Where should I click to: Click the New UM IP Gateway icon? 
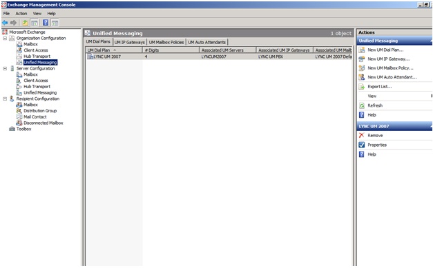361,59
